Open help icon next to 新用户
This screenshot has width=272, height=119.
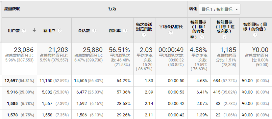point(60,31)
